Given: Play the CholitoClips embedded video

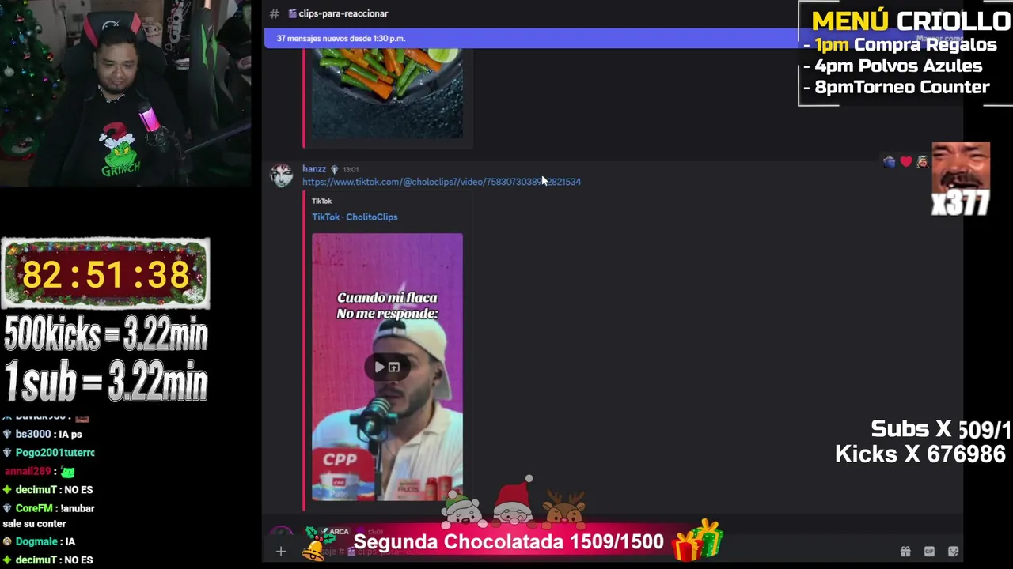Looking at the screenshot, I should point(380,367).
